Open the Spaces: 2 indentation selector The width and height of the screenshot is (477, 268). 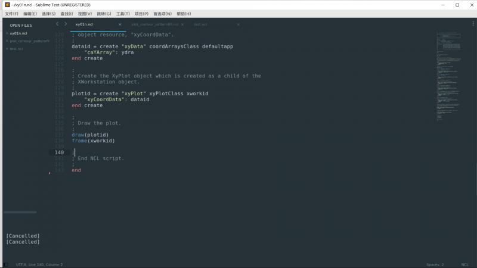click(x=435, y=264)
